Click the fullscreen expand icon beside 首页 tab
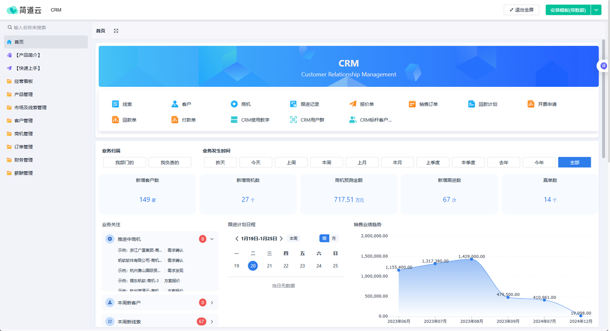610x331 pixels. point(116,31)
